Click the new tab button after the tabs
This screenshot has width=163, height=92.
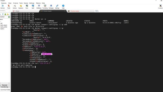[x=97, y=11]
